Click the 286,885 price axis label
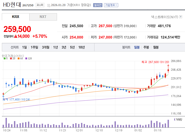 coord(176,61)
